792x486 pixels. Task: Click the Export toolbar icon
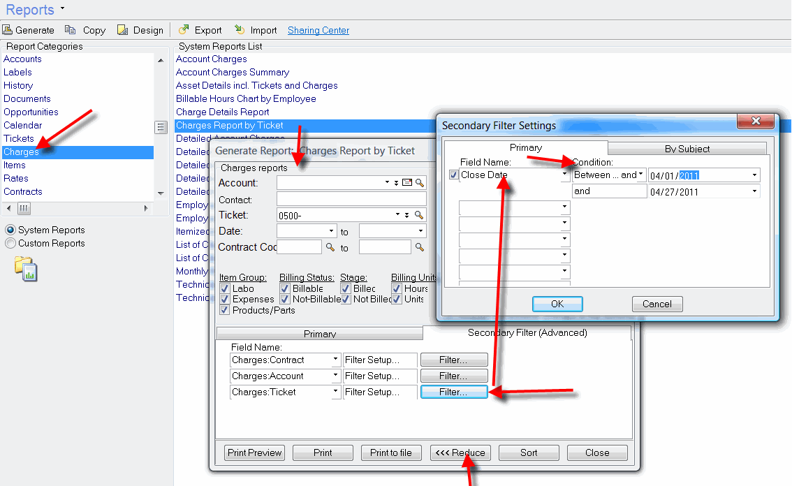pyautogui.click(x=184, y=30)
